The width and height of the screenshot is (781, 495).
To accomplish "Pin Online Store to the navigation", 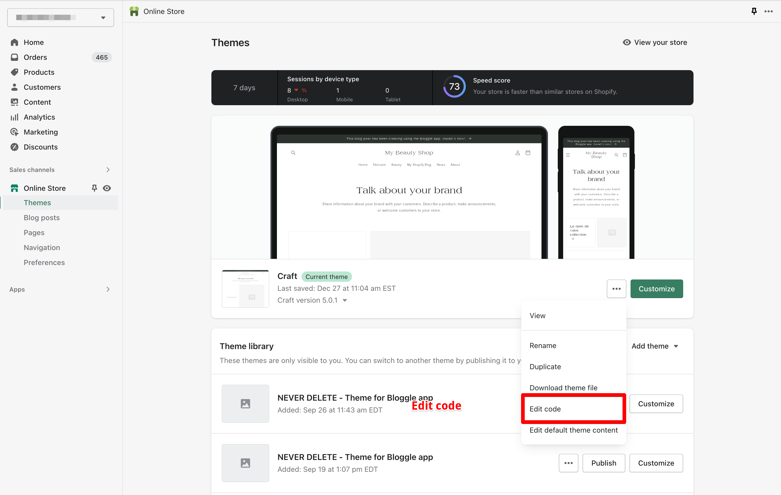I will coord(94,188).
